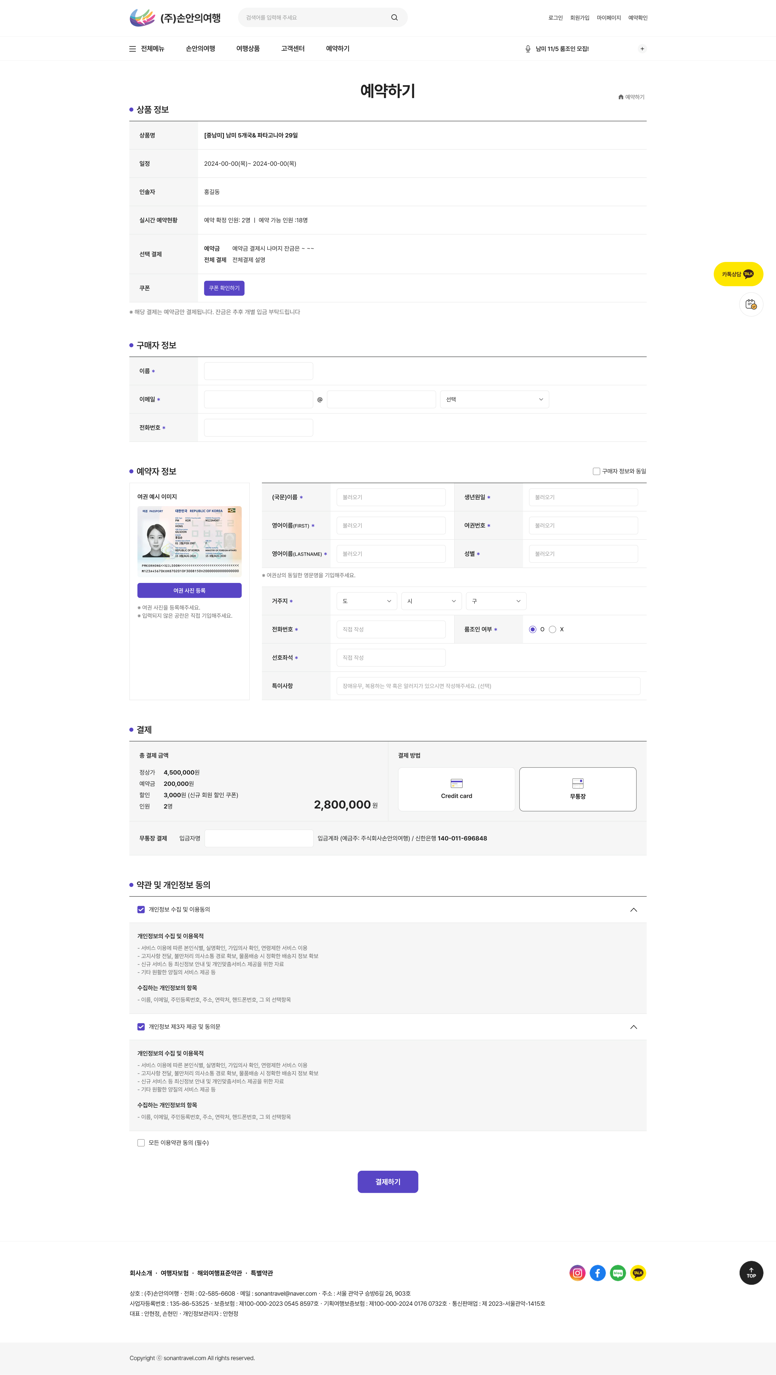This screenshot has width=776, height=1375.
Task: Click the 쿠폰 확인하기 button
Action: coord(224,288)
